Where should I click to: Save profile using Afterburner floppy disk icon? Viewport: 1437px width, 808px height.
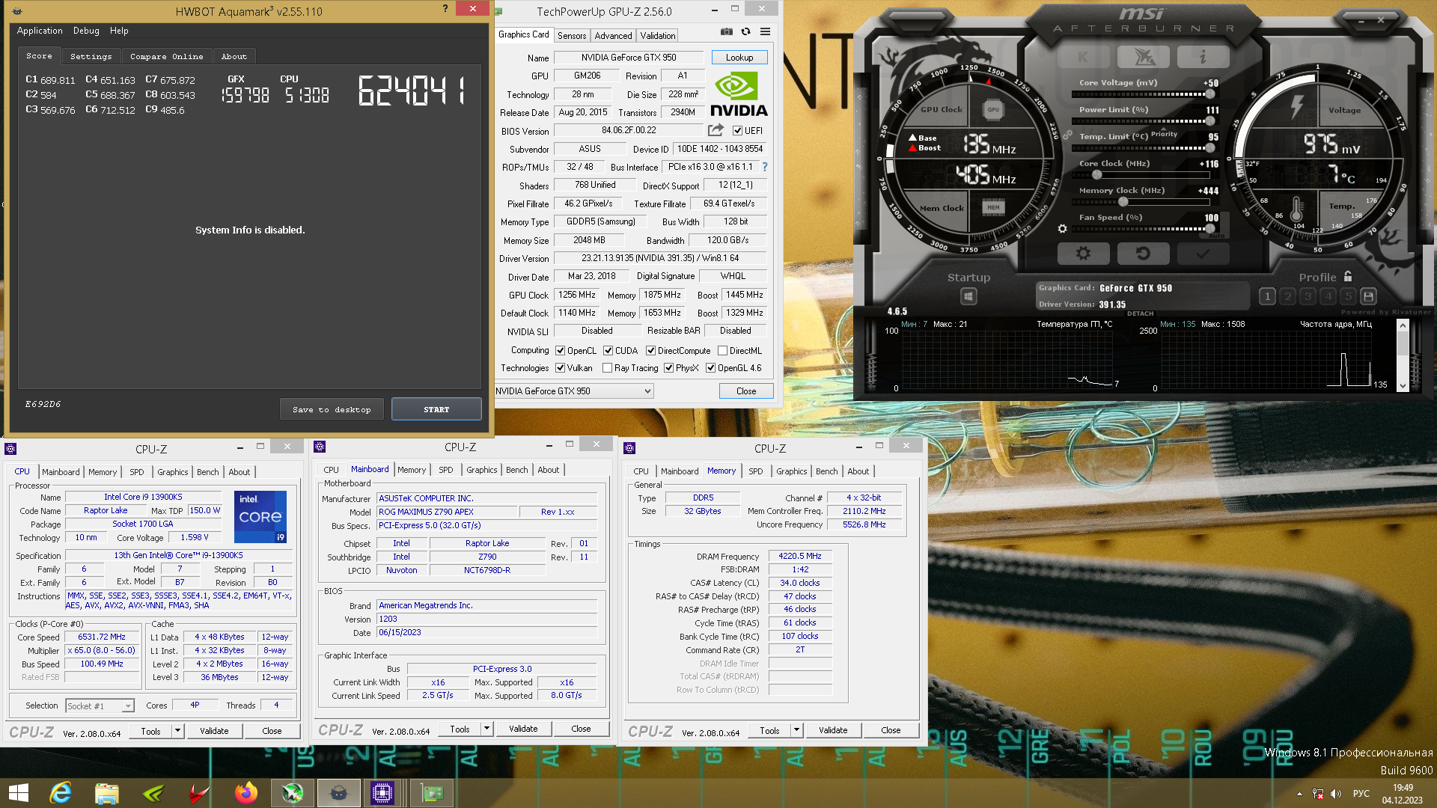(1368, 296)
